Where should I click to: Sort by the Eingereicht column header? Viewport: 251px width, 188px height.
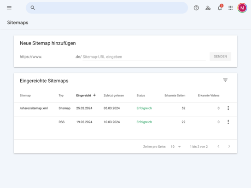click(x=83, y=95)
